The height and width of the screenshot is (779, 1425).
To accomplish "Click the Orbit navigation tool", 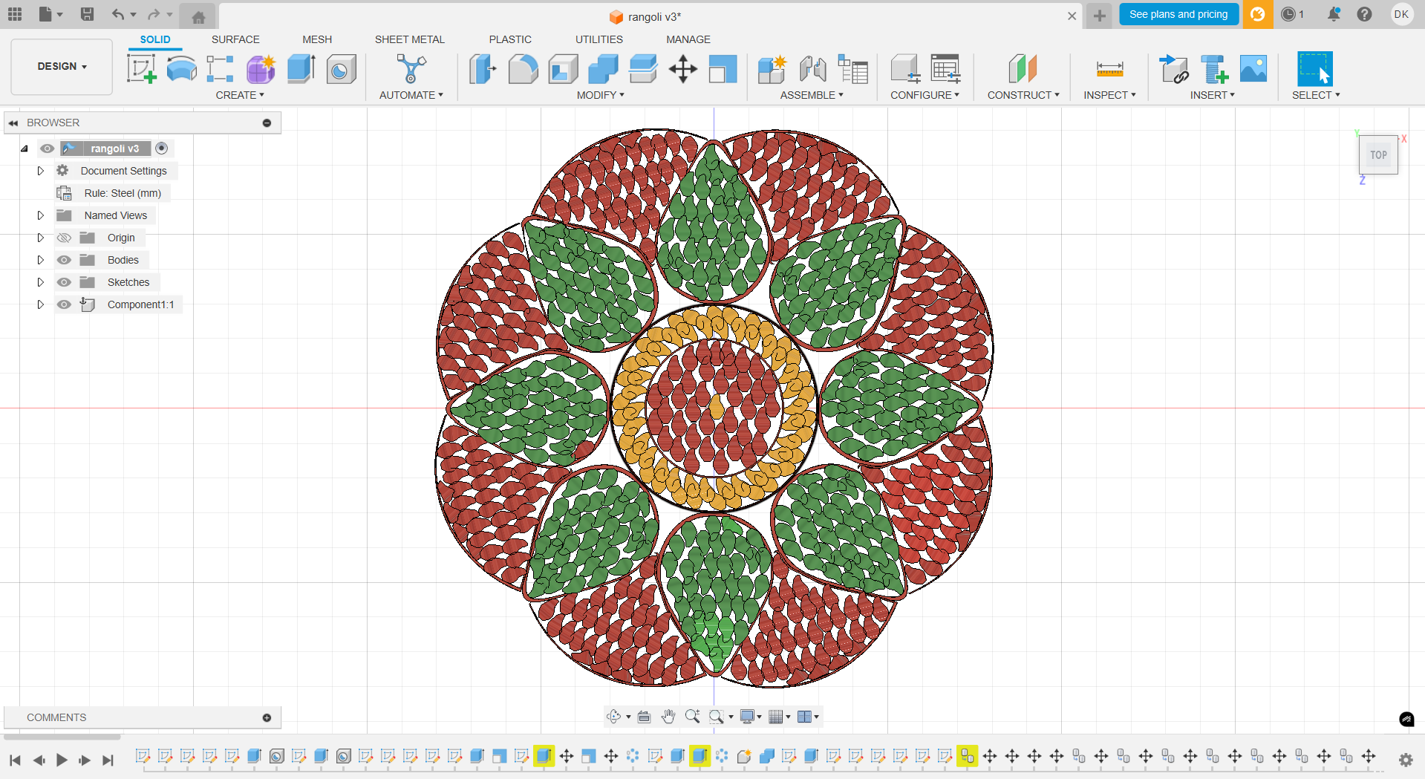I will pyautogui.click(x=613, y=717).
